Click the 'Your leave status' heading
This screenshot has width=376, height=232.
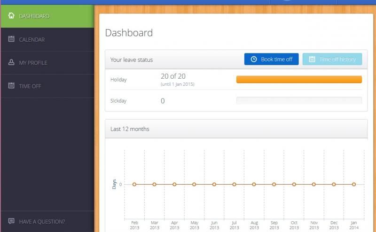[132, 60]
